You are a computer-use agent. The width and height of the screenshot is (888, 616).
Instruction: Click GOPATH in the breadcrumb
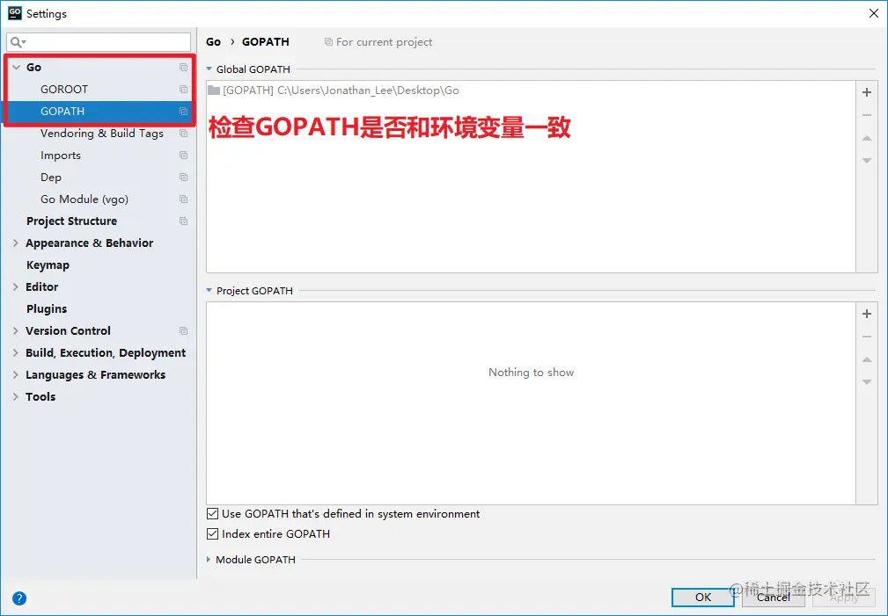click(x=266, y=42)
